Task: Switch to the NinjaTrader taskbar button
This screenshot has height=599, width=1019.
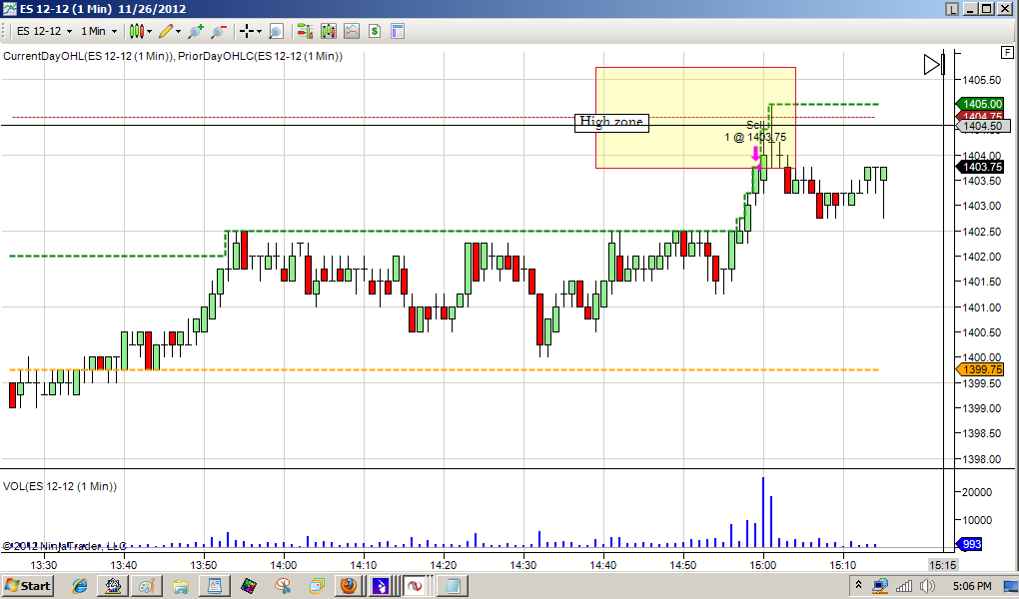Action: tap(415, 586)
